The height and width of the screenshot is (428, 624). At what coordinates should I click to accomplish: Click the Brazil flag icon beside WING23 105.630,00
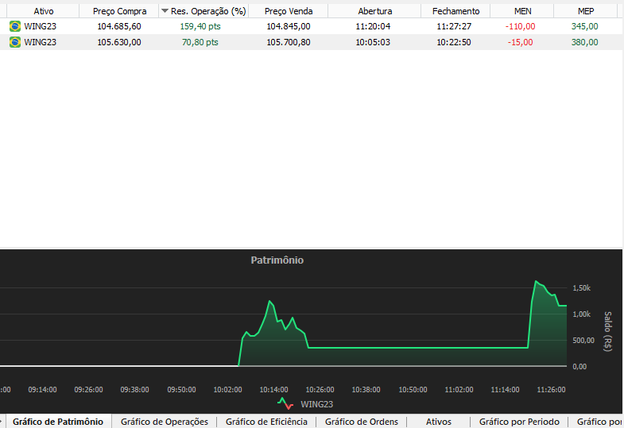pyautogui.click(x=15, y=42)
